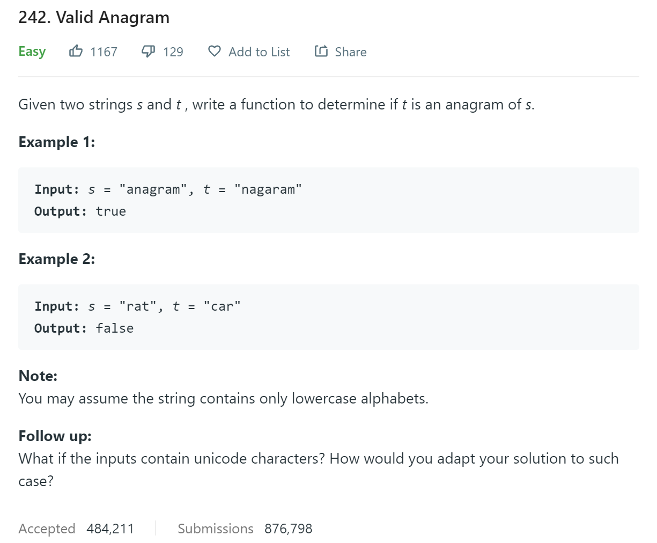Screen dimensions: 657x543
Task: Click the Note heading
Action: [x=38, y=376]
